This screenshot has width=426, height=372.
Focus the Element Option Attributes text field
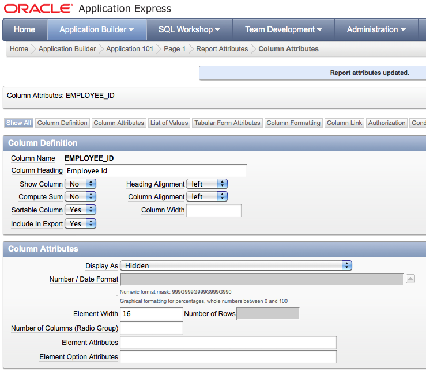coord(228,357)
